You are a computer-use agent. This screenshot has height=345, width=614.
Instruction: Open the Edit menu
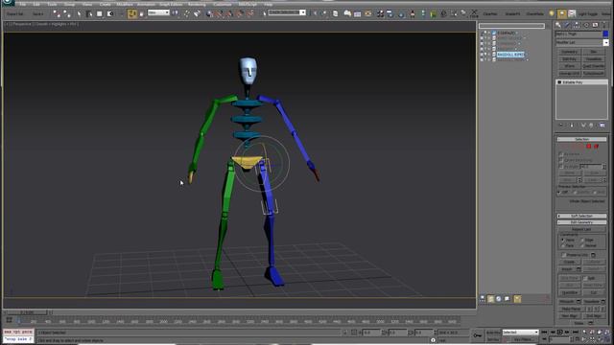tap(36, 4)
